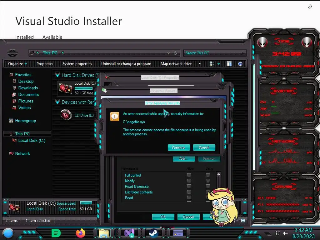Open the Organize dropdown menu
The image size is (320, 240).
tap(17, 64)
